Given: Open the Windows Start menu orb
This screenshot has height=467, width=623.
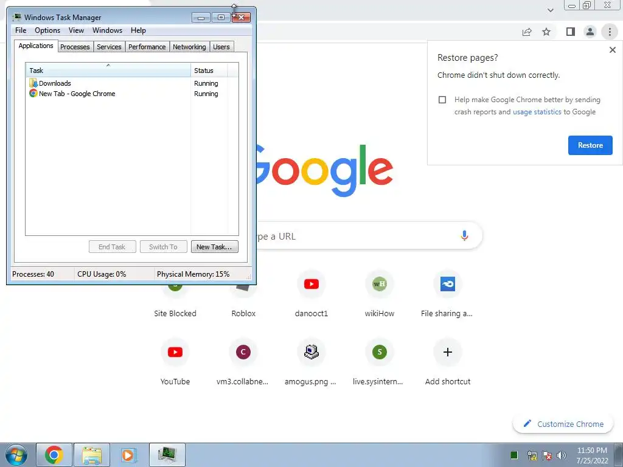Looking at the screenshot, I should 16,455.
